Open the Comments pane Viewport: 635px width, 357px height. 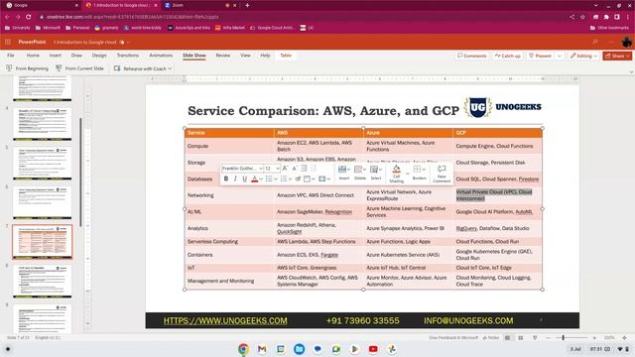pyautogui.click(x=472, y=56)
